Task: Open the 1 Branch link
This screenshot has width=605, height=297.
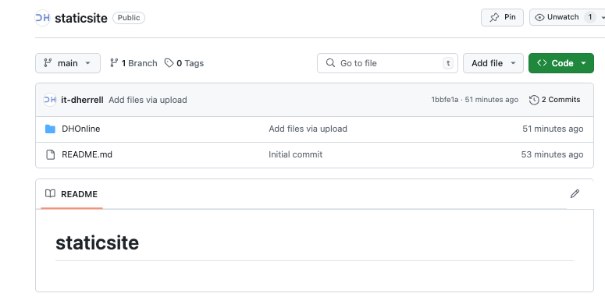Action: point(133,63)
